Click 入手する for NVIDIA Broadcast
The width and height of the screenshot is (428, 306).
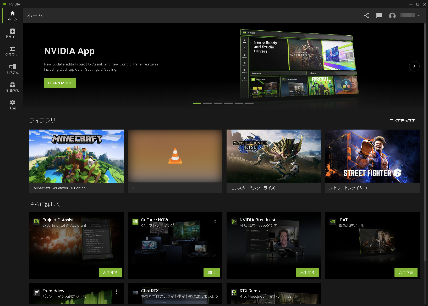(307, 272)
